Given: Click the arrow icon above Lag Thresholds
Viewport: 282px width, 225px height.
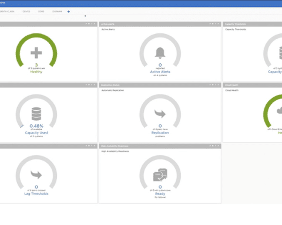Looking at the screenshot, I should pyautogui.click(x=36, y=175).
